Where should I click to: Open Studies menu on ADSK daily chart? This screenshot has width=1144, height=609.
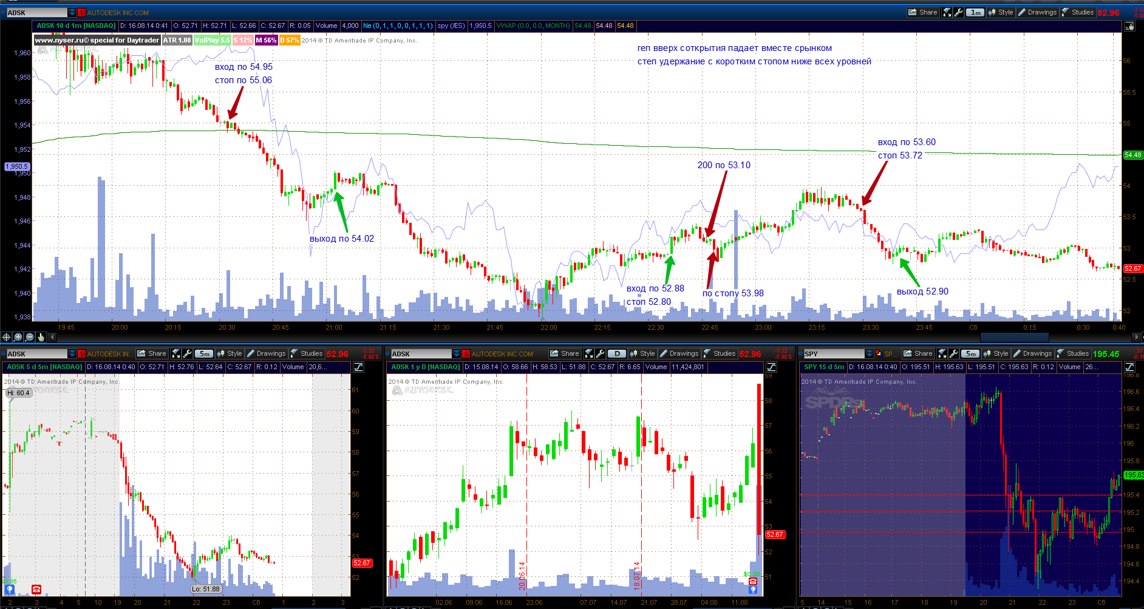tap(720, 353)
